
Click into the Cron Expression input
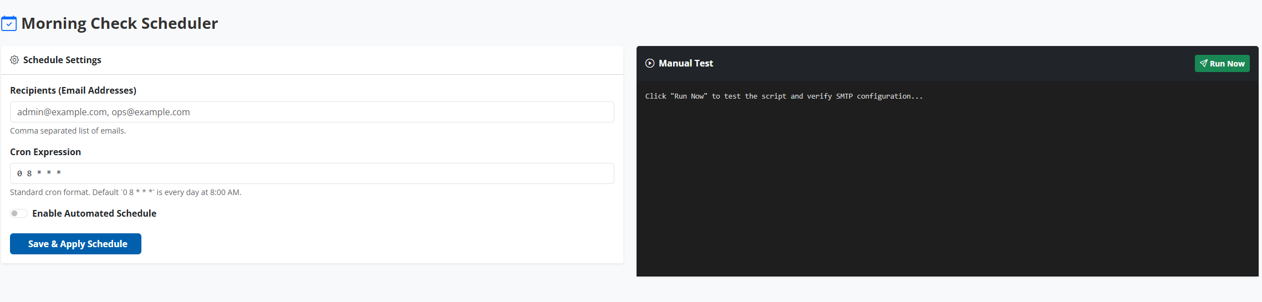(312, 173)
